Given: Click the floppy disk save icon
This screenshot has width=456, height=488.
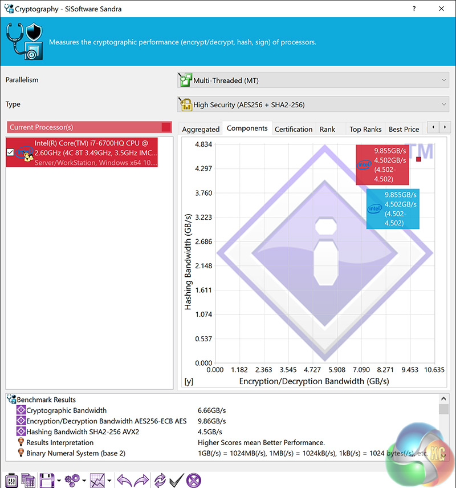Looking at the screenshot, I should (x=47, y=480).
